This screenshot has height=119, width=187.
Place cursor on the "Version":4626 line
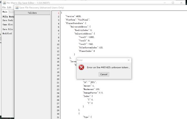(73, 16)
